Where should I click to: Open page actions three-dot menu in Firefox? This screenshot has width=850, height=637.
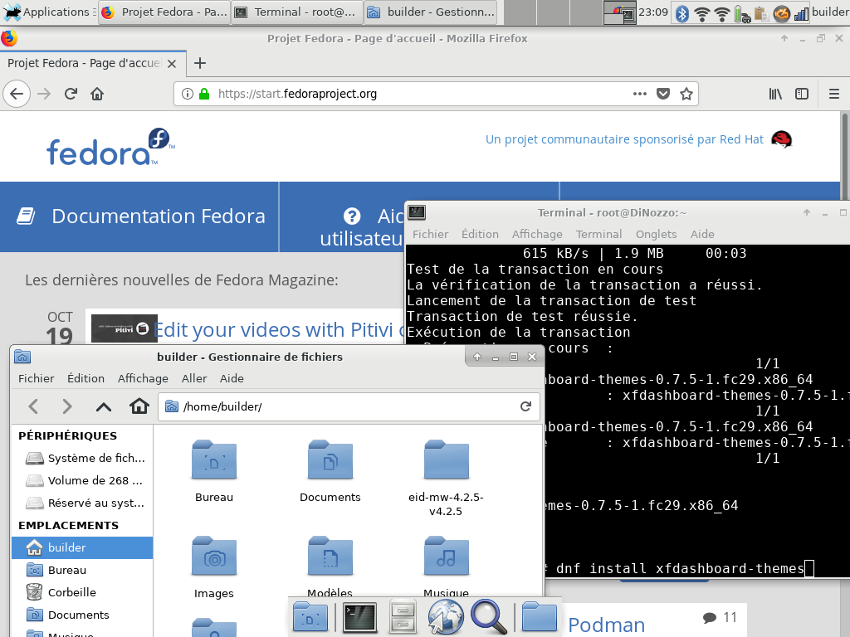(x=640, y=94)
